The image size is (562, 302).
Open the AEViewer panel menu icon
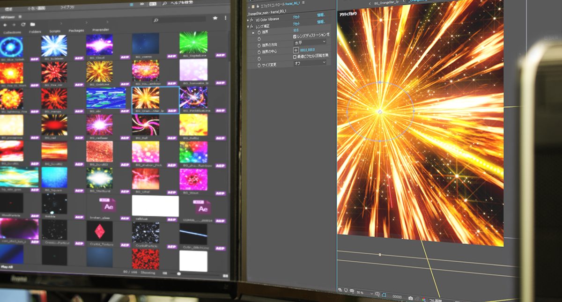21,17
